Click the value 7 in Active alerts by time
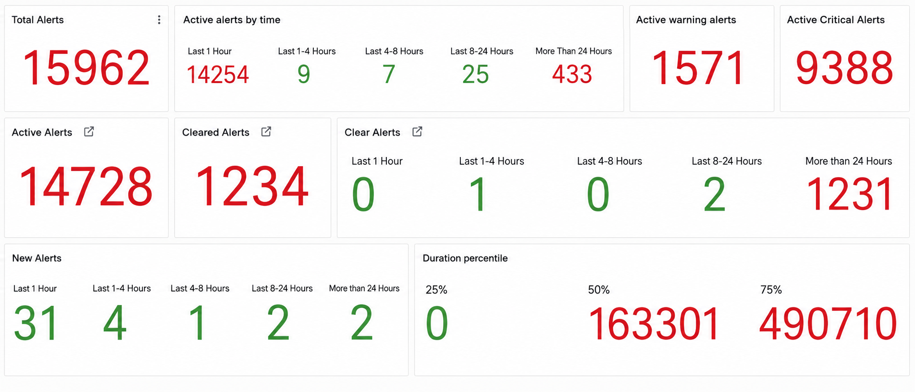This screenshot has height=392, width=915. (389, 74)
